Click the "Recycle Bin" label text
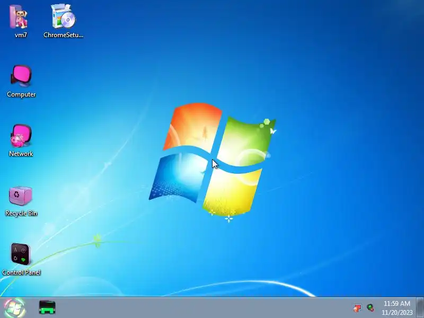424x318 pixels. (x=21, y=213)
